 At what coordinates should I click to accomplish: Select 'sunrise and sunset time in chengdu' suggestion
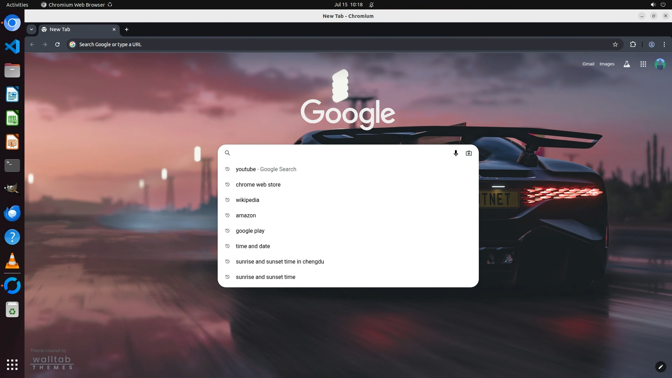[280, 261]
